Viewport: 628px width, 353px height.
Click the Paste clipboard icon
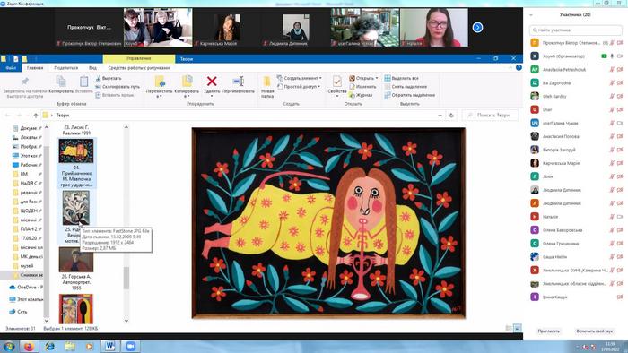(x=83, y=82)
